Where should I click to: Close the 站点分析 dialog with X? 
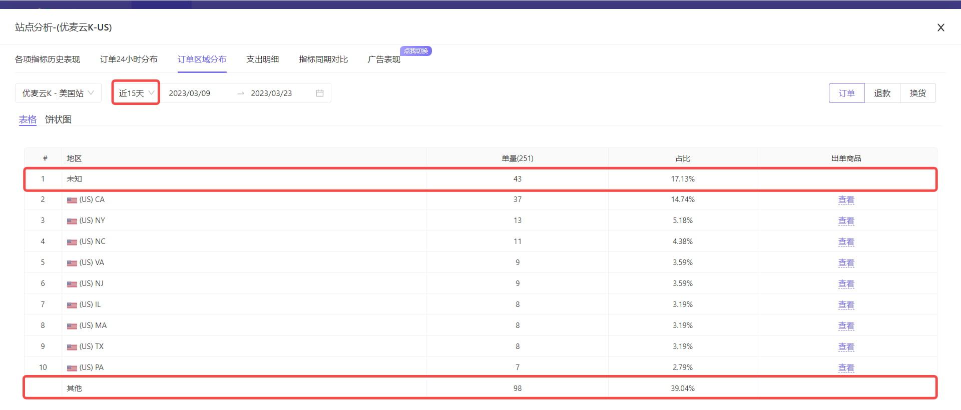pos(940,27)
